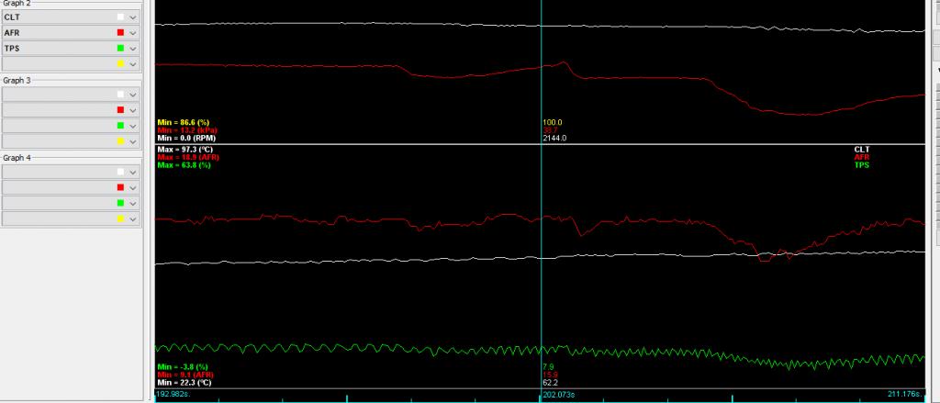Click the cyan cursor marker at 202.073s
The image size is (940, 403).
(542, 397)
